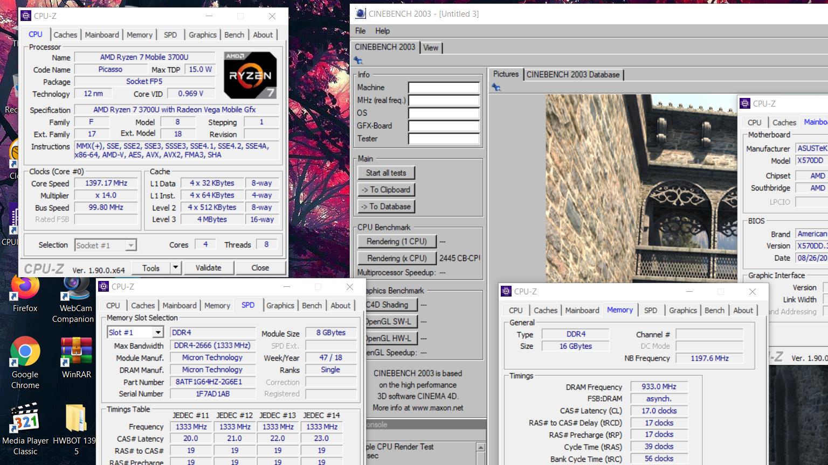Run Rendering (x CPU) benchmark
The height and width of the screenshot is (465, 828).
tap(397, 258)
